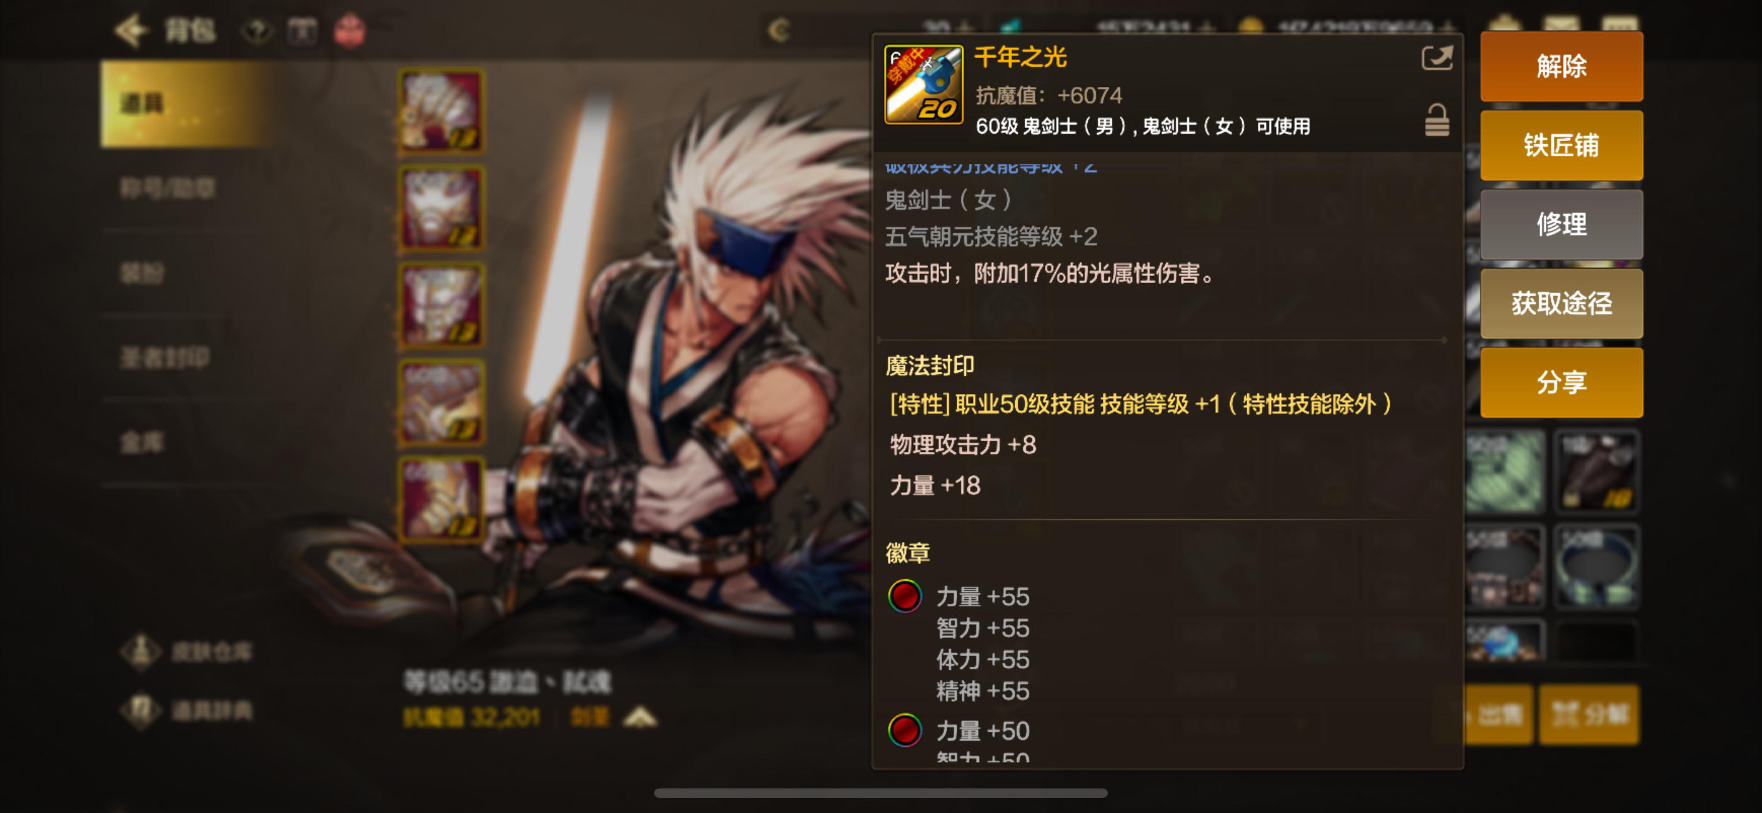
Task: Click the 千年之光 weapon icon
Action: pos(923,85)
